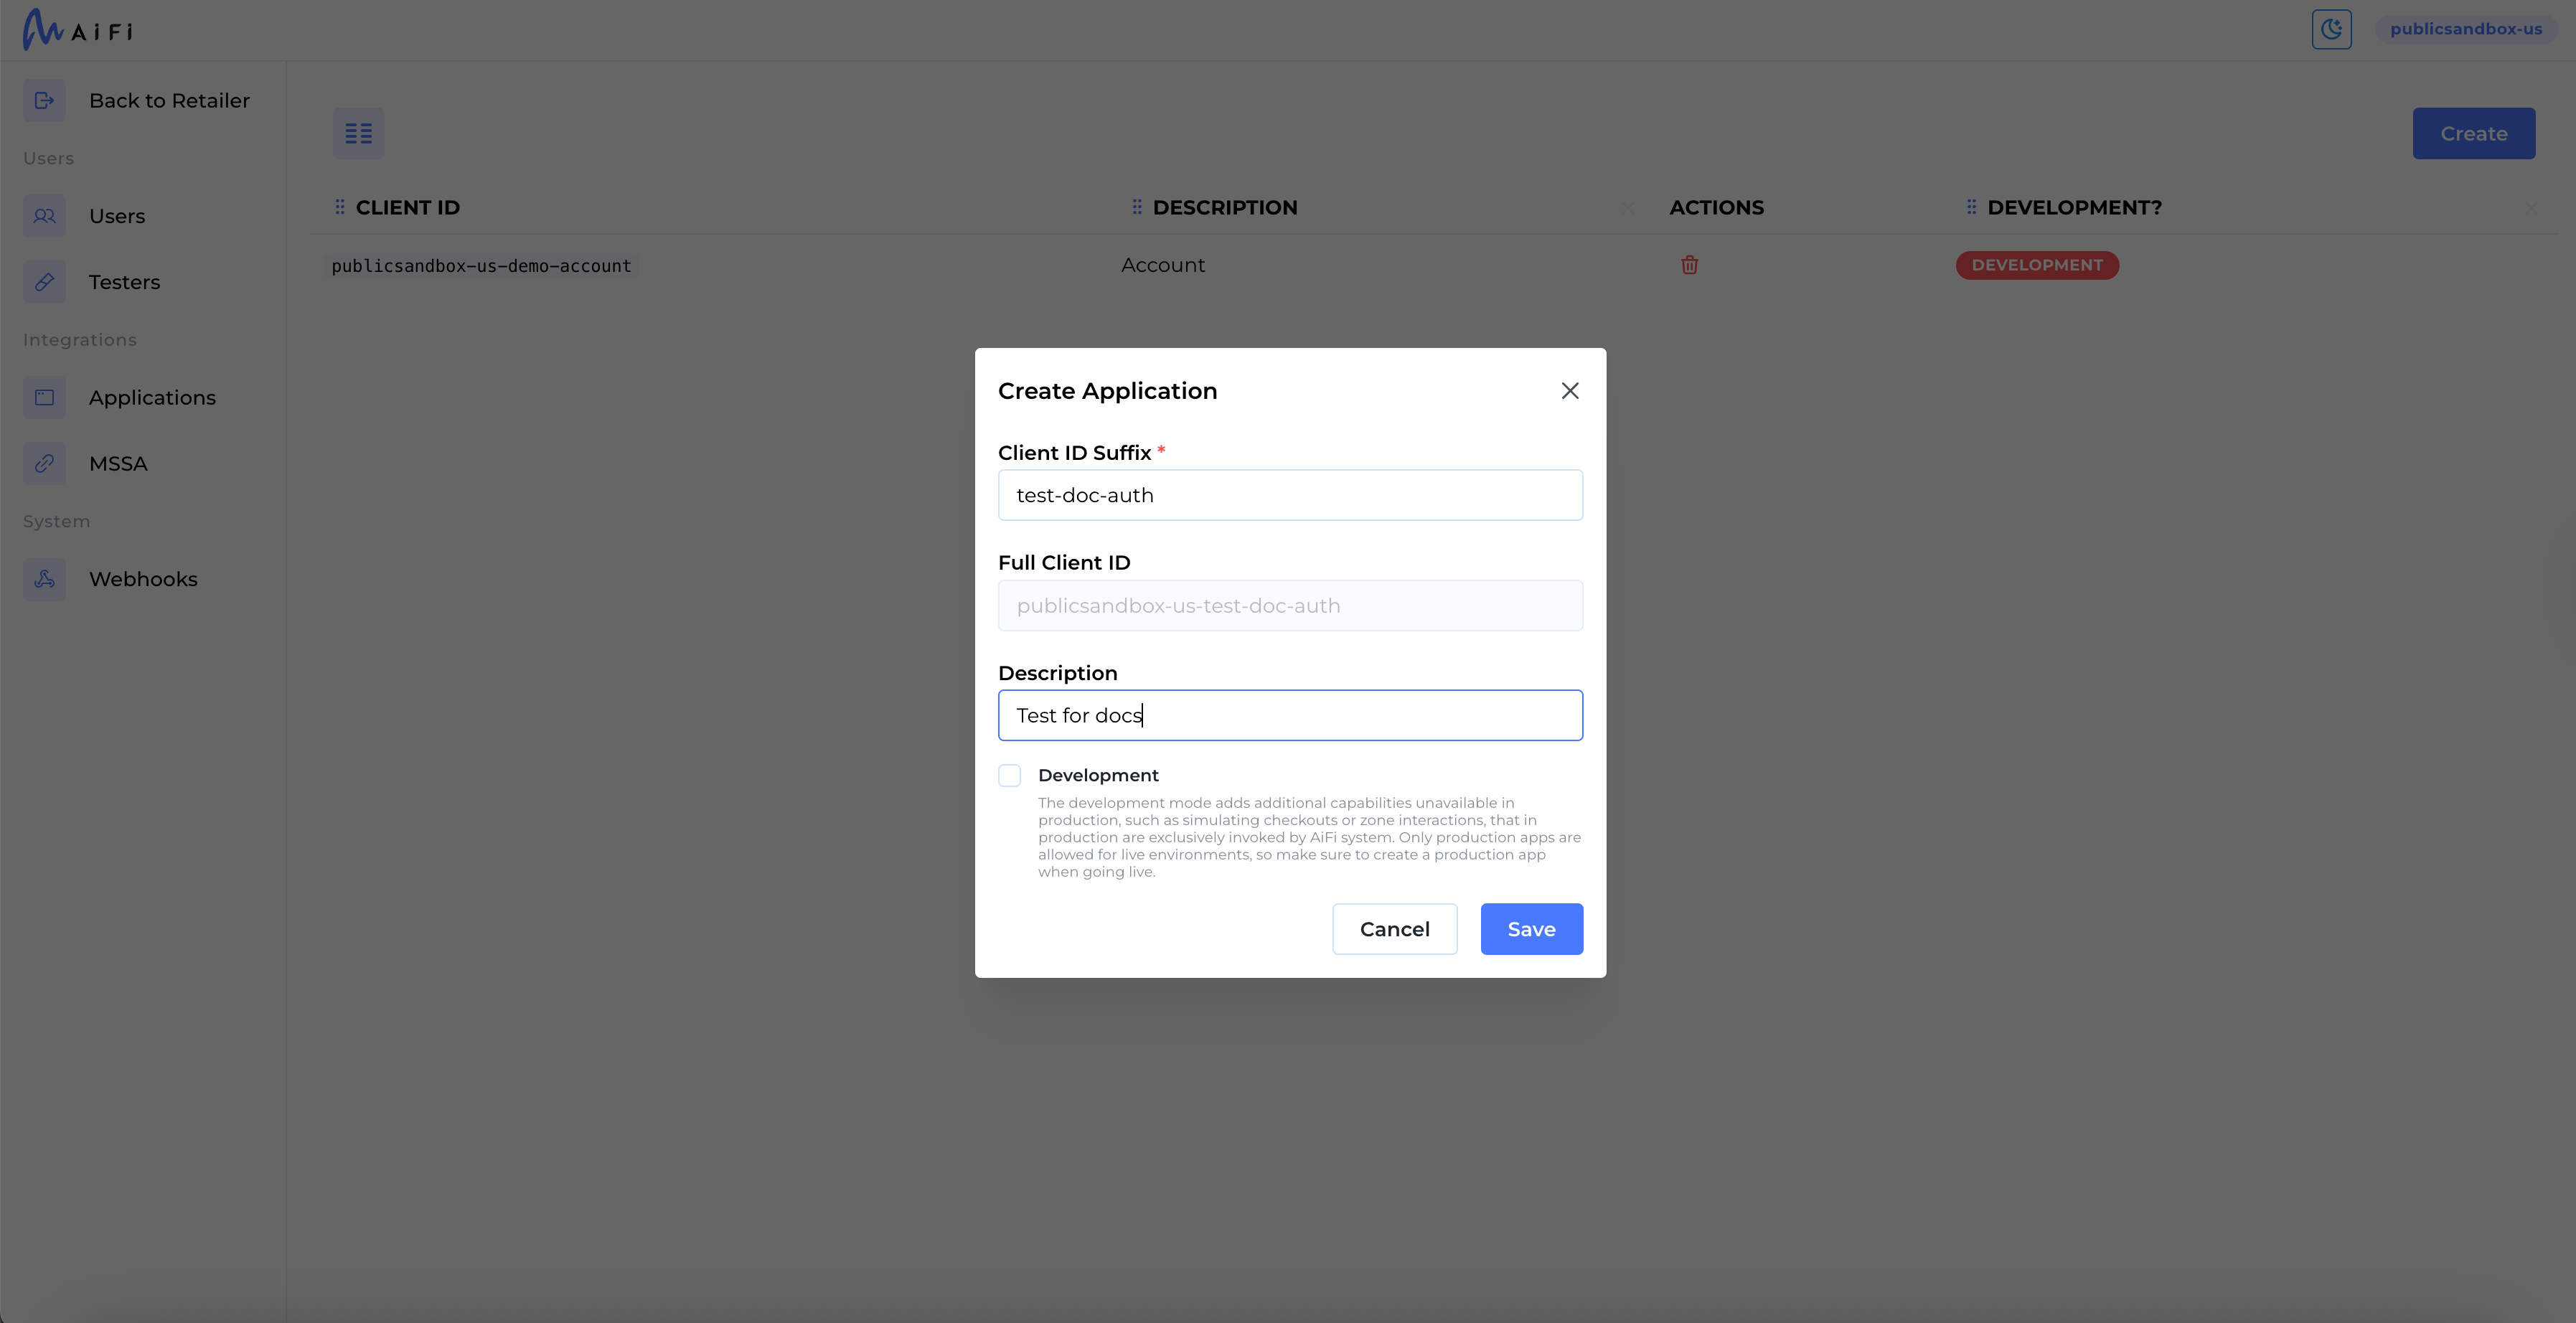Click the Back to Retailer exit icon
The width and height of the screenshot is (2576, 1323).
44,100
